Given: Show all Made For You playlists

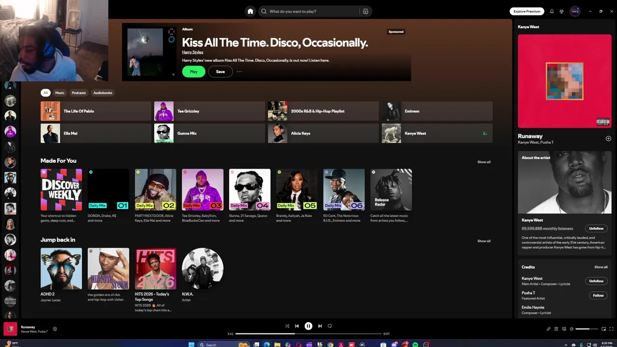Looking at the screenshot, I should pyautogui.click(x=483, y=162).
